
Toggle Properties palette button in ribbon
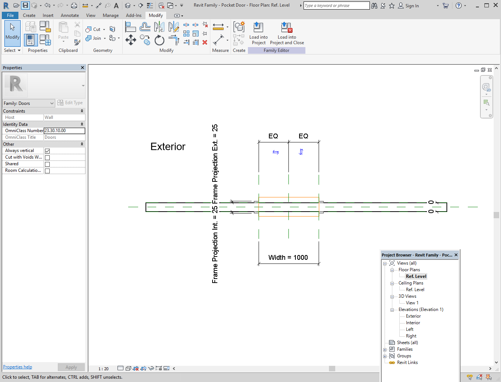[x=31, y=40]
